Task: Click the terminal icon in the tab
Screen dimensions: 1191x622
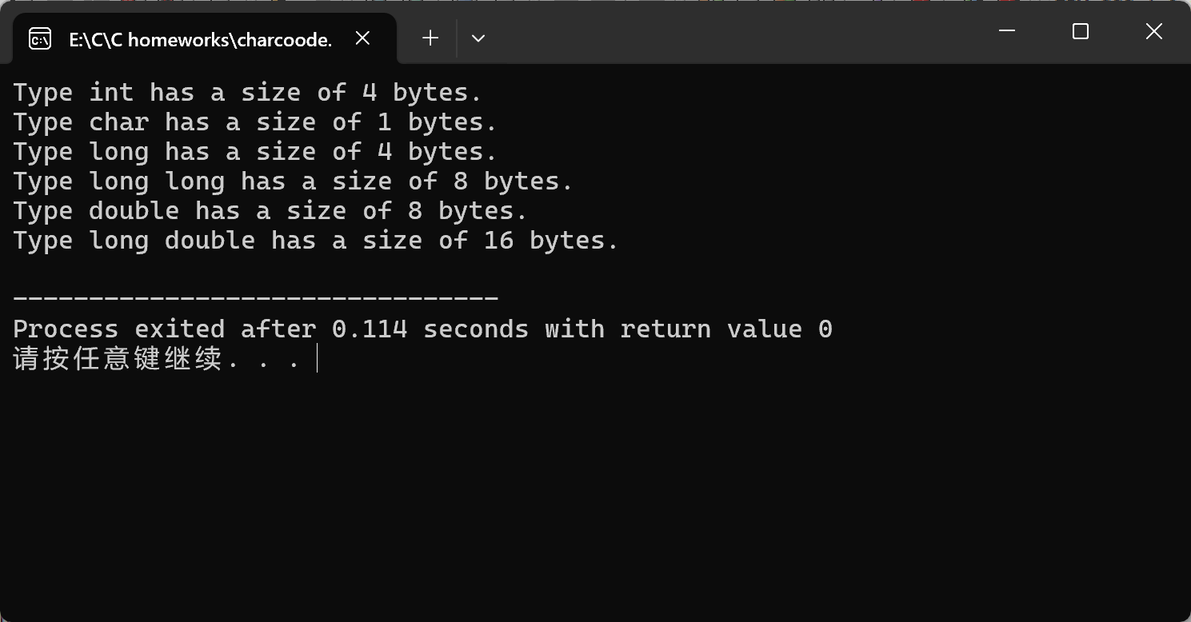Action: pos(40,38)
